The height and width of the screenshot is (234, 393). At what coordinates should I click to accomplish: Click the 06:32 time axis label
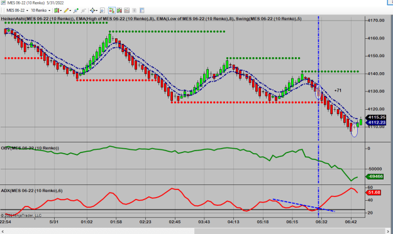pyautogui.click(x=321, y=222)
